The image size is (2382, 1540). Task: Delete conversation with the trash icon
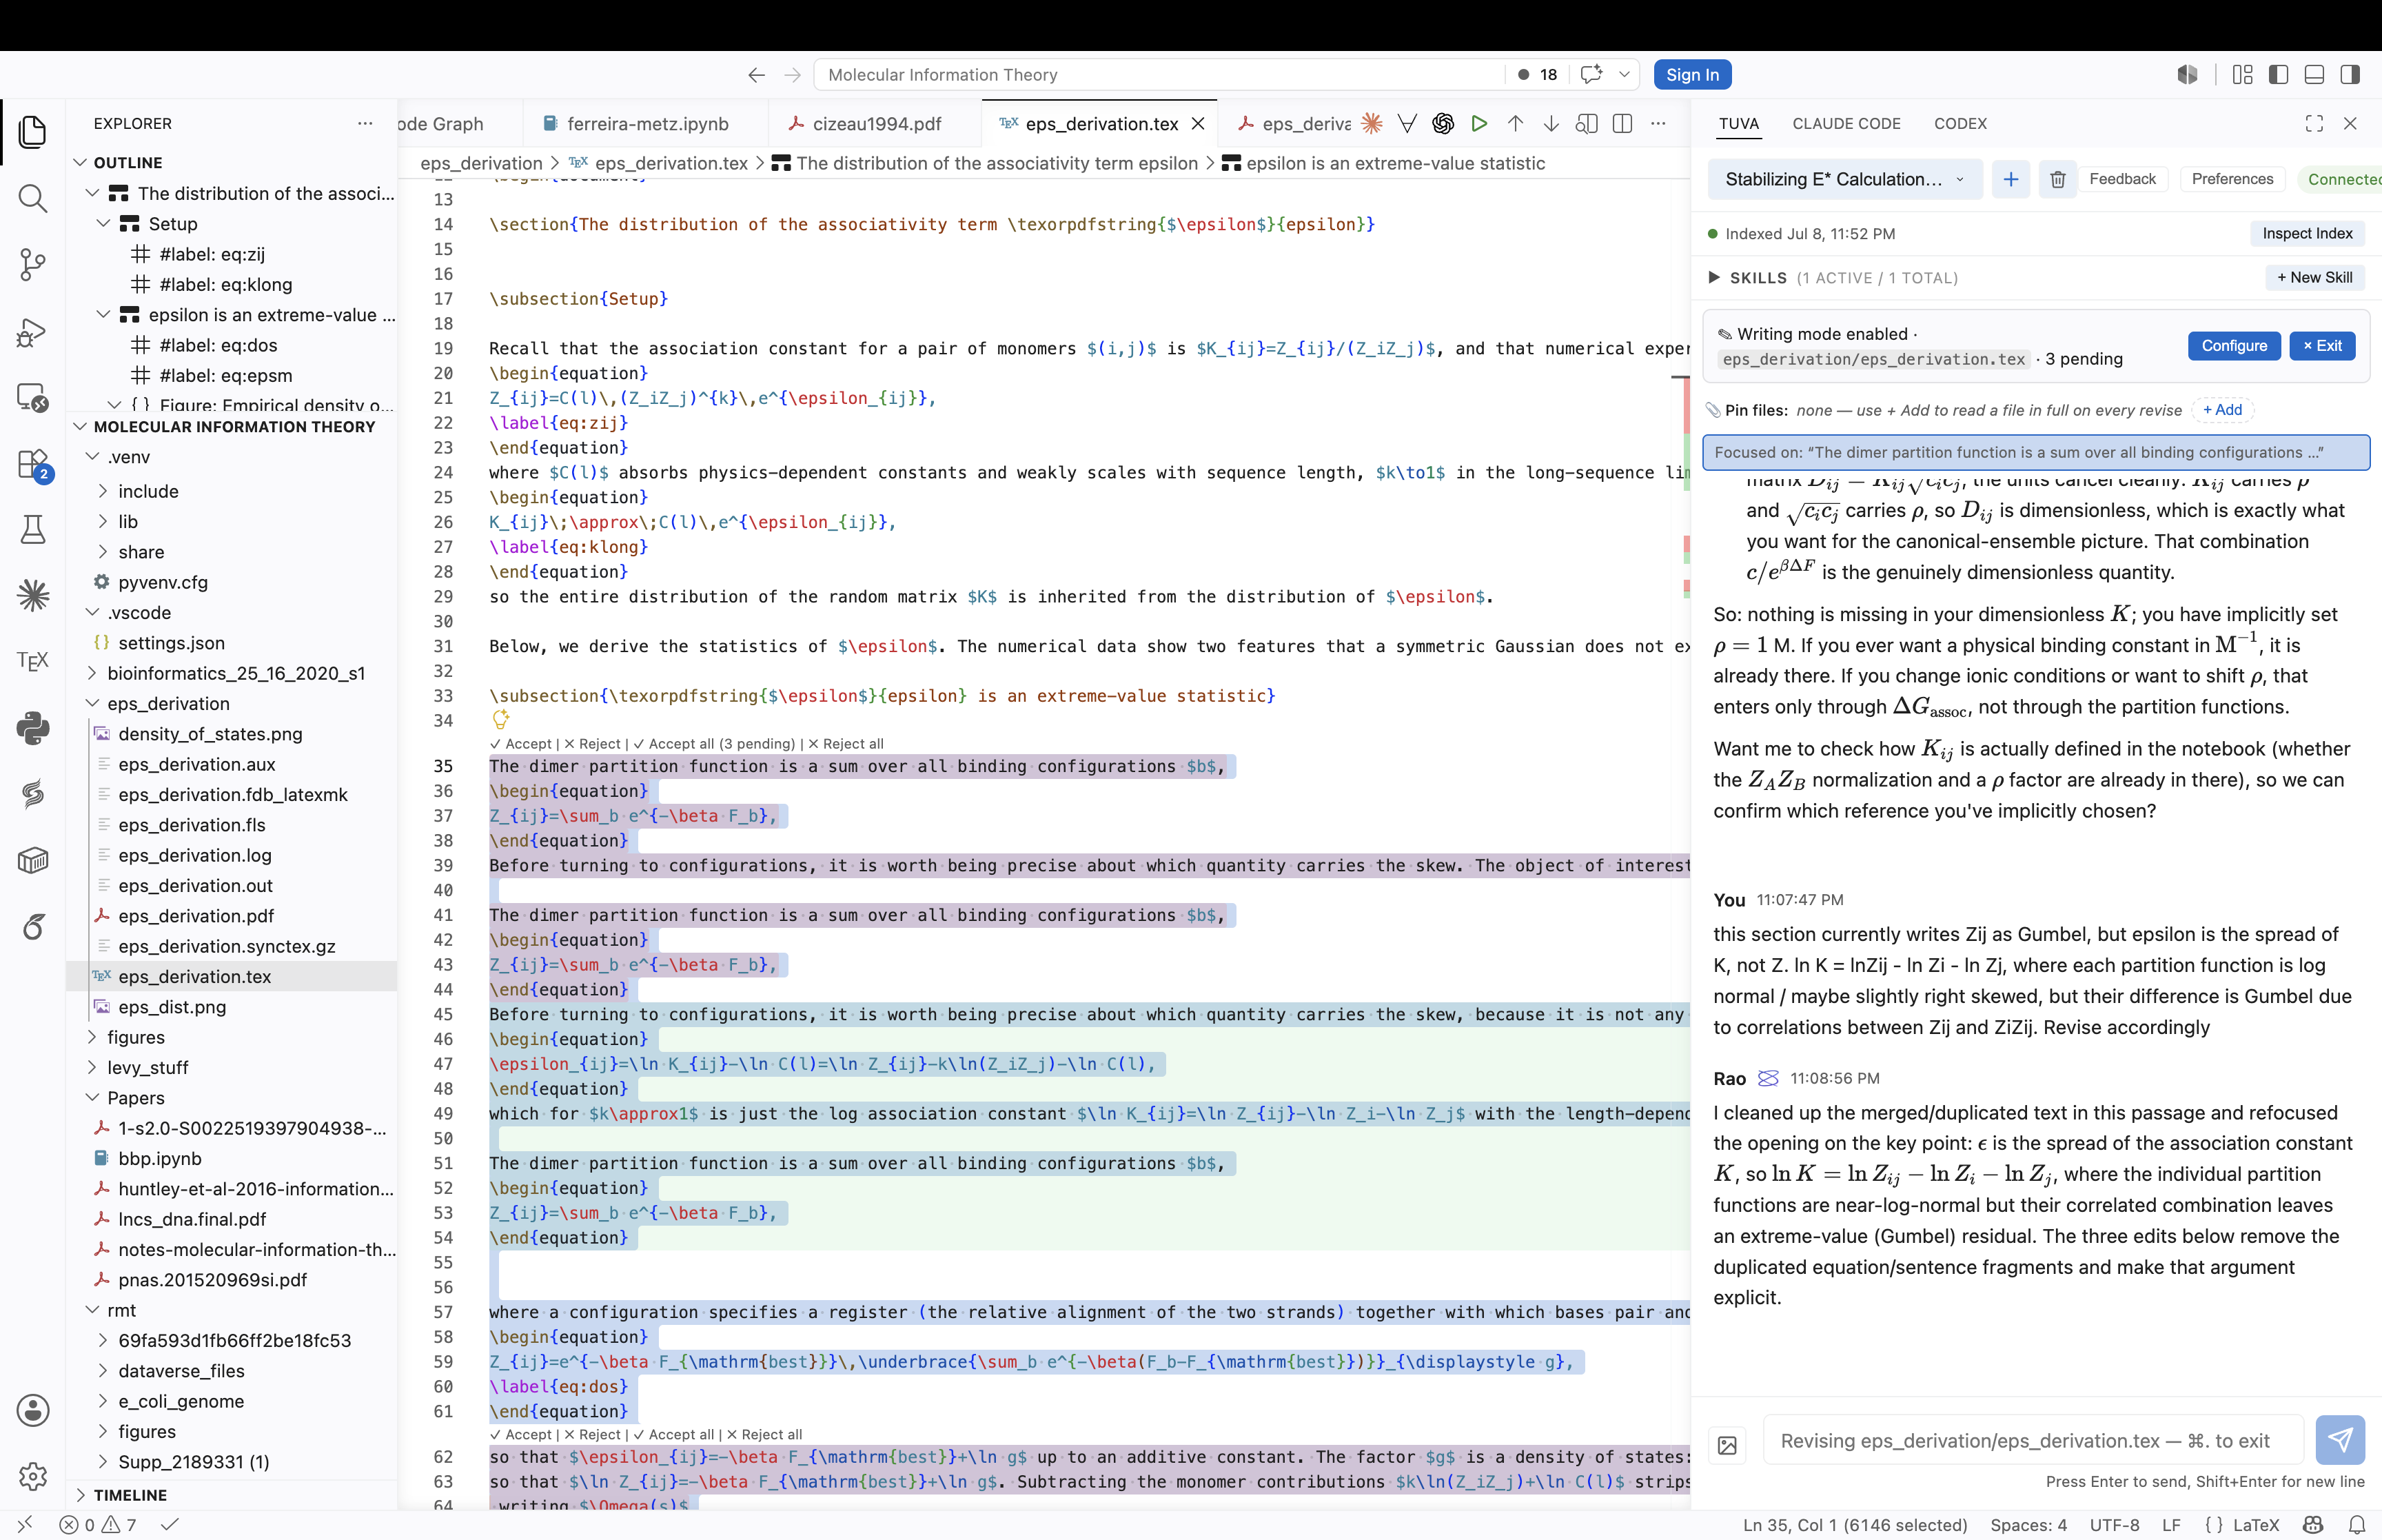(x=2058, y=180)
